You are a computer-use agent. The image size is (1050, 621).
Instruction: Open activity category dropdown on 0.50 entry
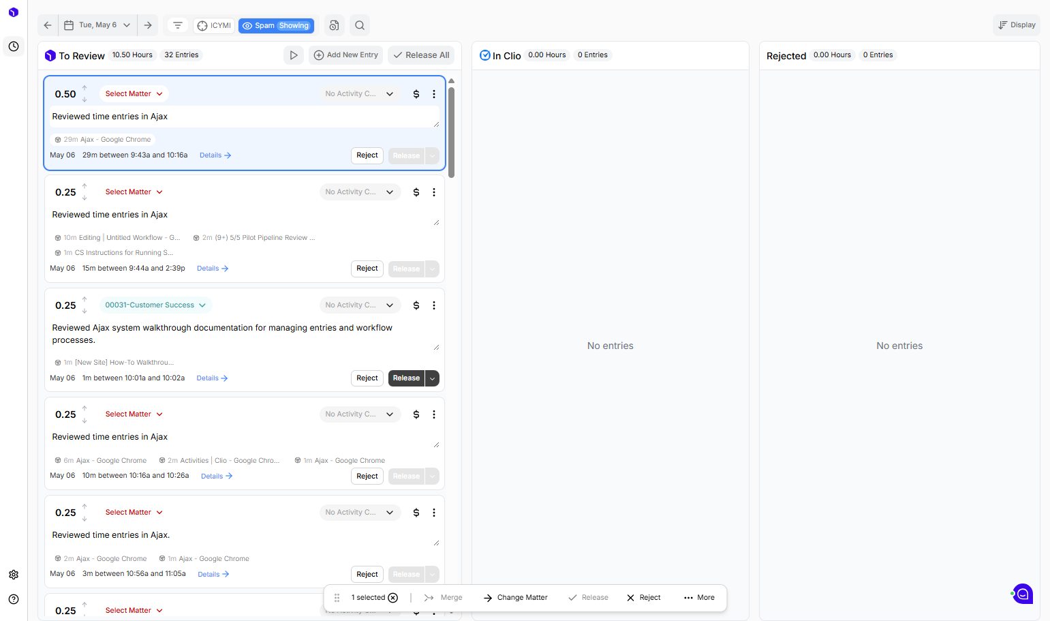pyautogui.click(x=360, y=94)
